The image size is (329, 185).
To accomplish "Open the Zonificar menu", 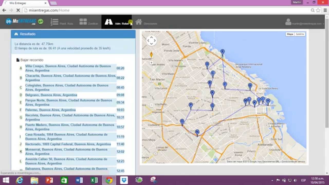I will pyautogui.click(x=88, y=22).
